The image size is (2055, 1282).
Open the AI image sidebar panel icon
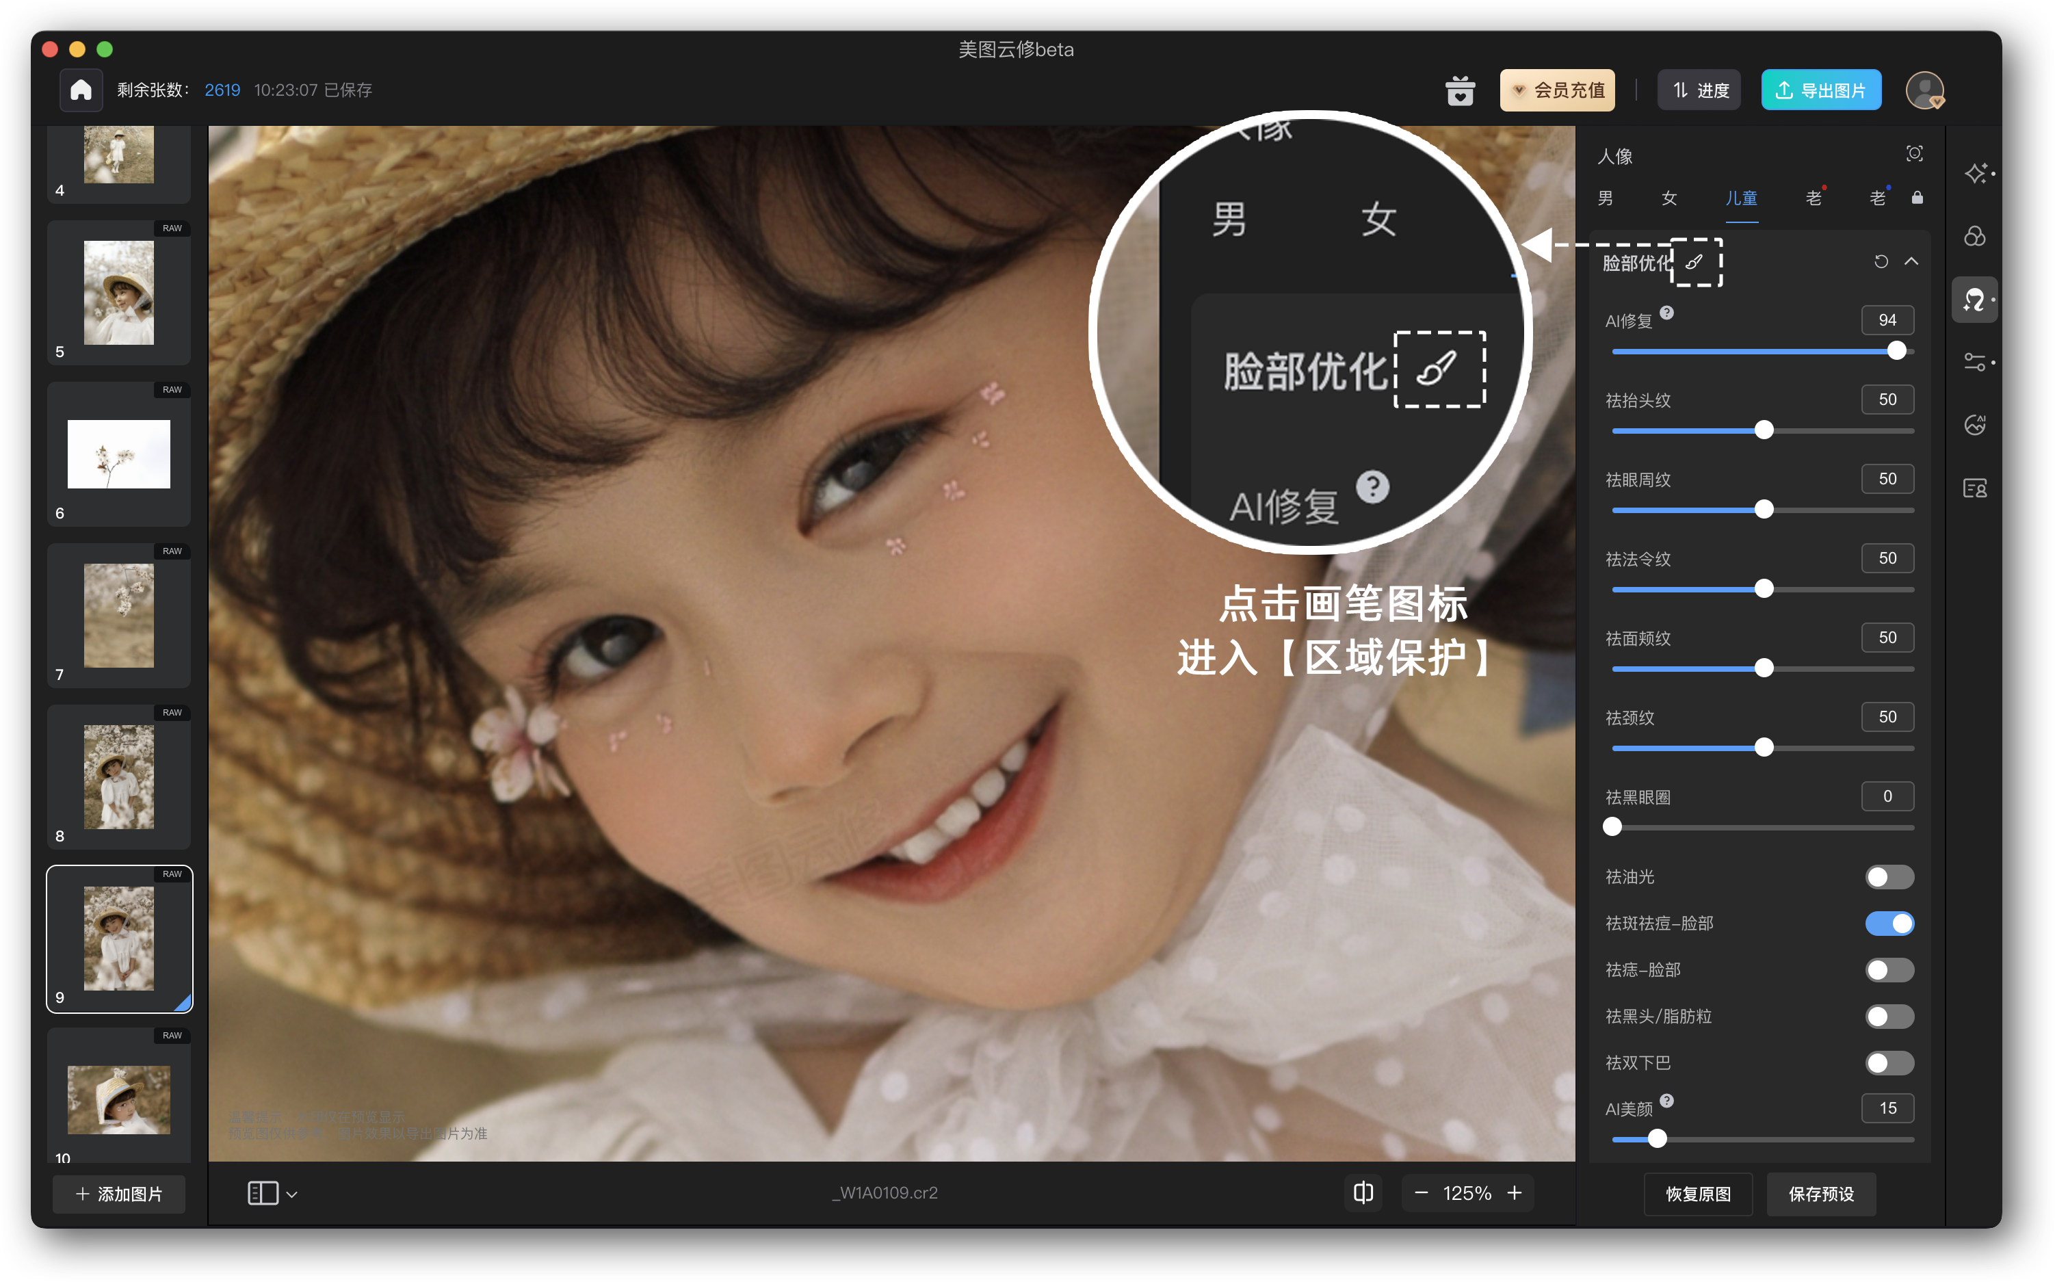point(1976,425)
